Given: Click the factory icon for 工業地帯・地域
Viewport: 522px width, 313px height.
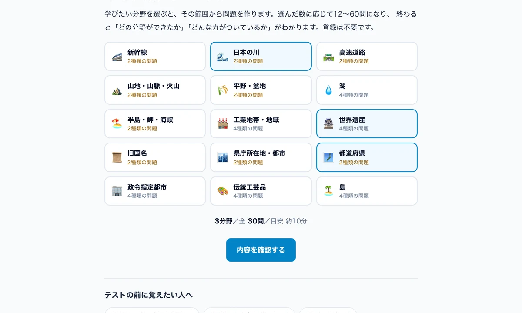Looking at the screenshot, I should (223, 124).
